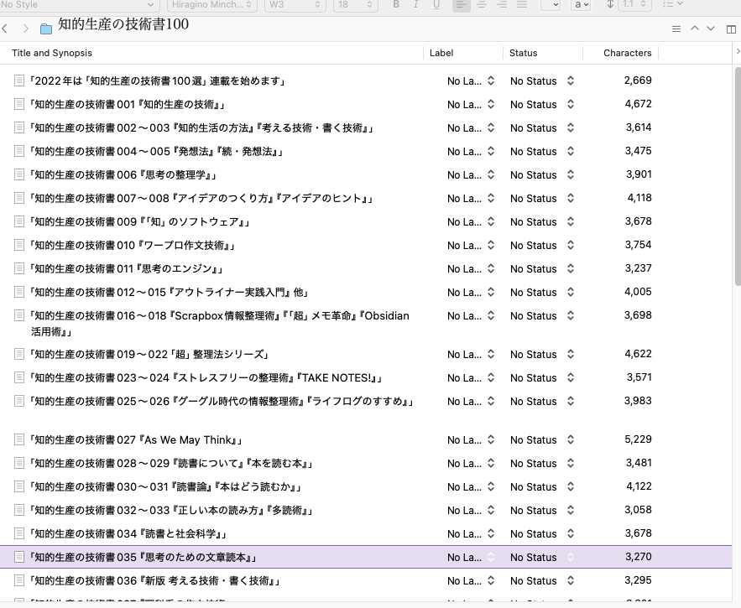Image resolution: width=741 pixels, height=608 pixels.
Task: Open the Hiragino Mincho font dropdown
Action: [212, 5]
